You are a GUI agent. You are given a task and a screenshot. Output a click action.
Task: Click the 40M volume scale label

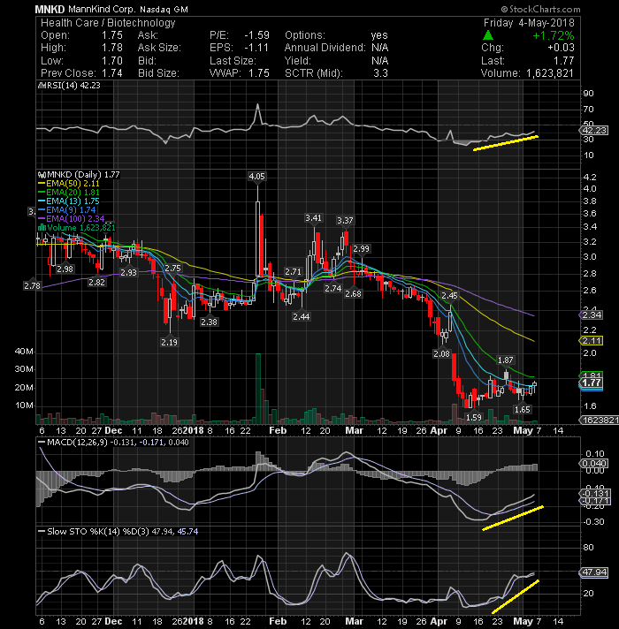pos(24,352)
